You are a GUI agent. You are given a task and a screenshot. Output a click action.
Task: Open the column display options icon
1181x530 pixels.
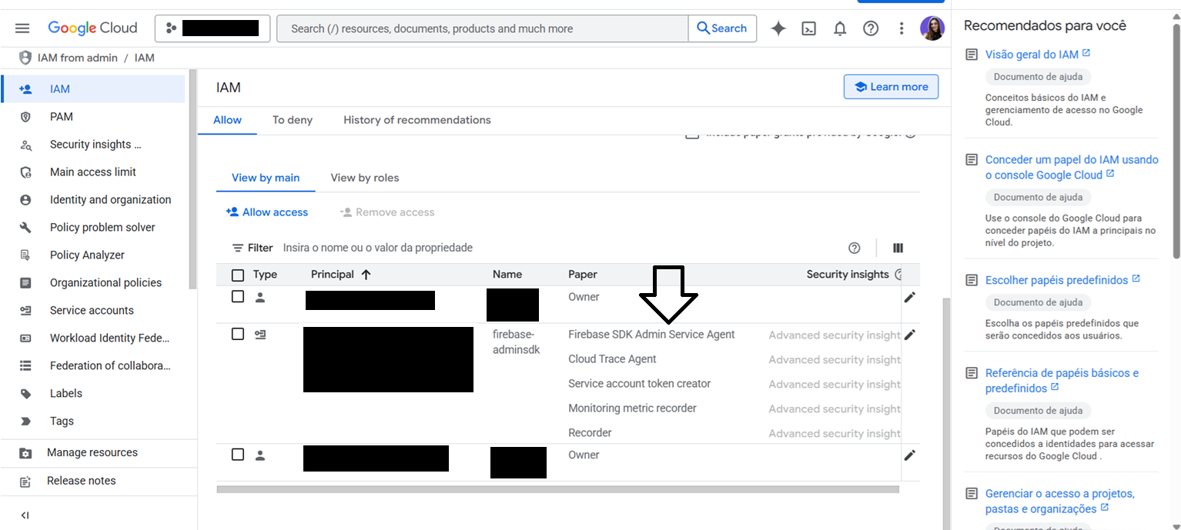898,248
